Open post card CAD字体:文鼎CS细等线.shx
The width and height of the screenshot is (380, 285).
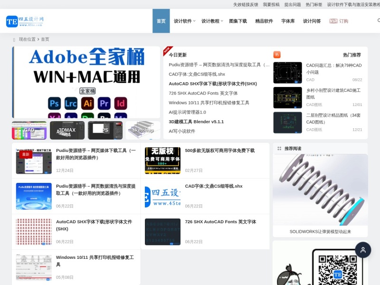213,186
